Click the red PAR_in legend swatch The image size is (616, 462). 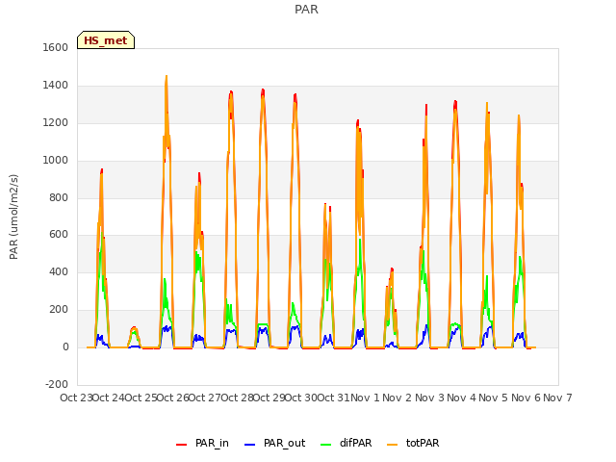click(181, 445)
